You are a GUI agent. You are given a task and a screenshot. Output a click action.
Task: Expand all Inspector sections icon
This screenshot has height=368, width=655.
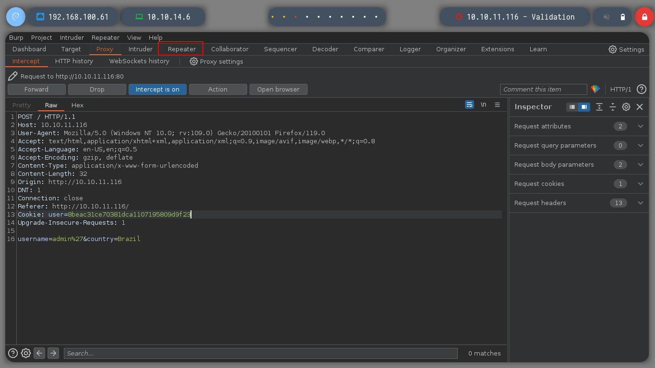(x=599, y=107)
